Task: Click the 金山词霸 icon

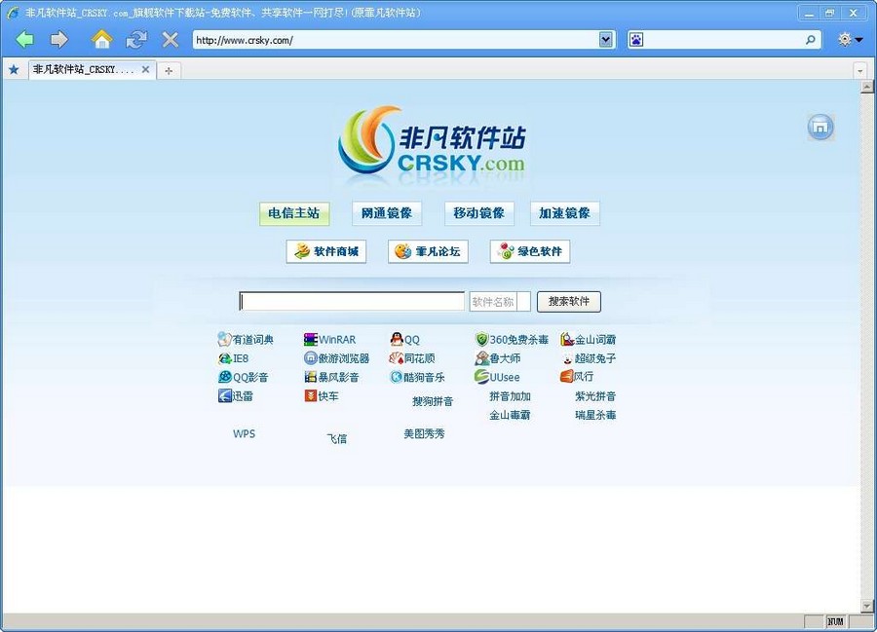Action: point(567,339)
